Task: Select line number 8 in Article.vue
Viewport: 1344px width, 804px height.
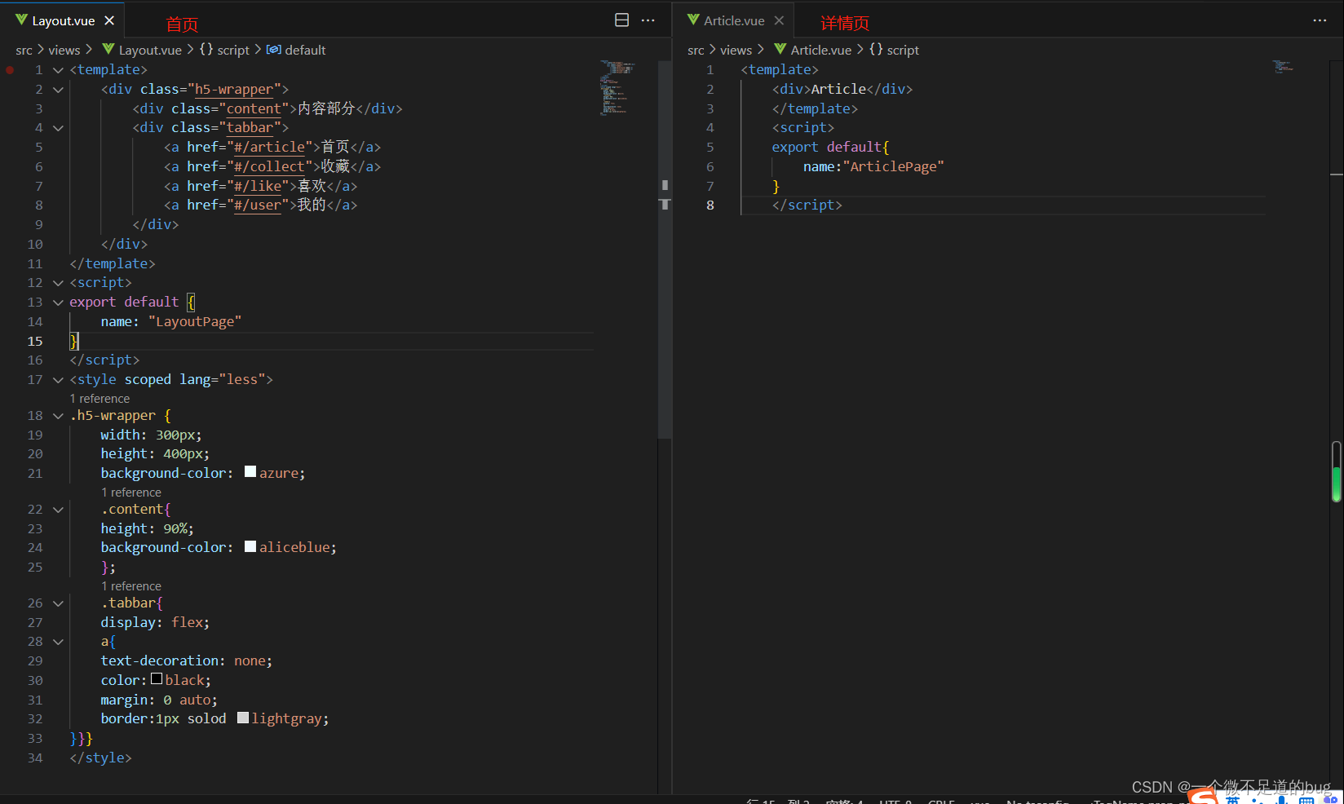Action: 710,205
